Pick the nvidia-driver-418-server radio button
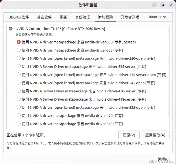The height and width of the screenshot is (165, 176). (18, 99)
